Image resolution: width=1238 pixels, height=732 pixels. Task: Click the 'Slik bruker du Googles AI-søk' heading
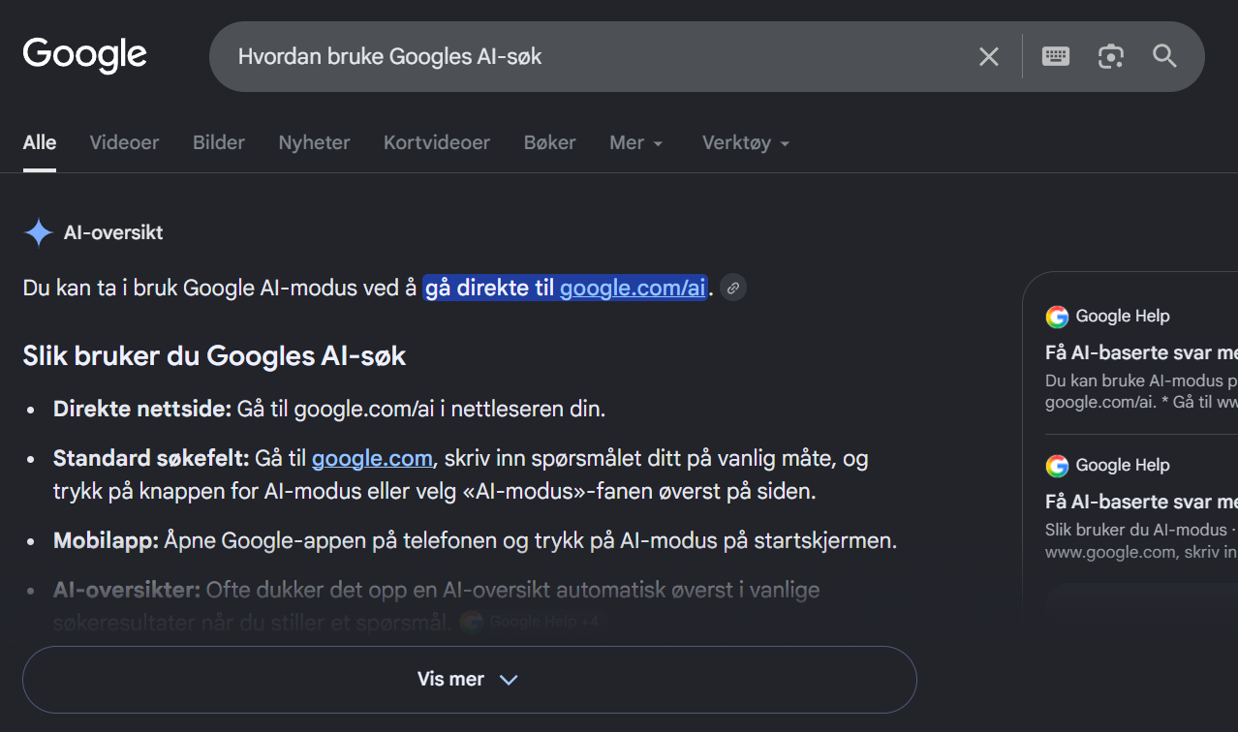coord(214,356)
